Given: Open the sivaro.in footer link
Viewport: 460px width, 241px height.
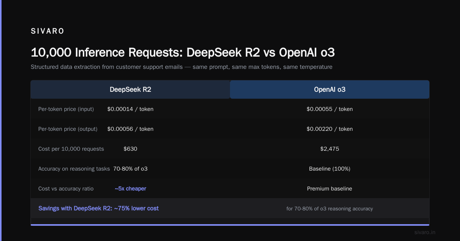Looking at the screenshot, I should 425,232.
